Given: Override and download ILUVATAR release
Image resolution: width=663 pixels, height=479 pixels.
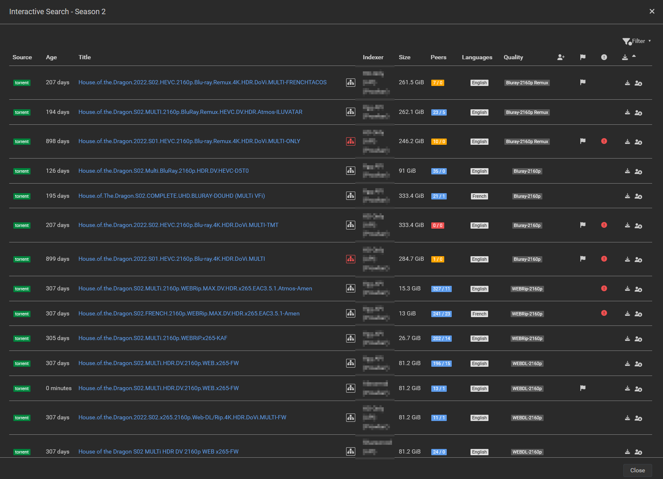Looking at the screenshot, I should [638, 113].
